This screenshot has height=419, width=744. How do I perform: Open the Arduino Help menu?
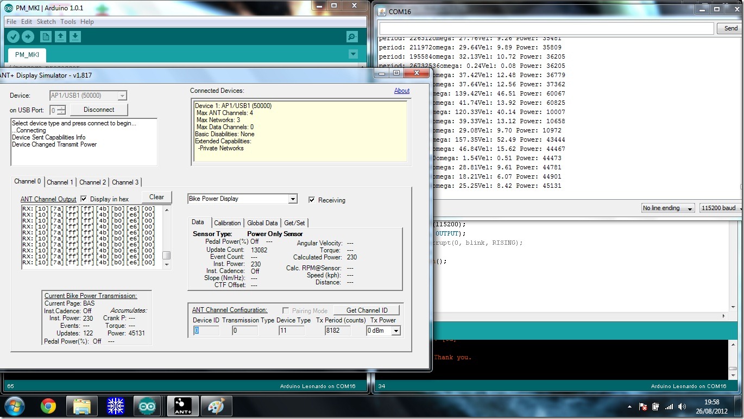(87, 22)
